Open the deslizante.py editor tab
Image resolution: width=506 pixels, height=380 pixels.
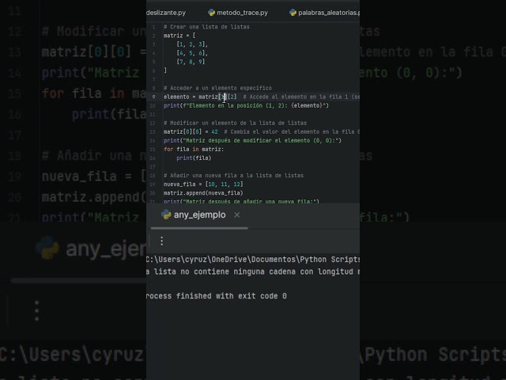(x=166, y=13)
